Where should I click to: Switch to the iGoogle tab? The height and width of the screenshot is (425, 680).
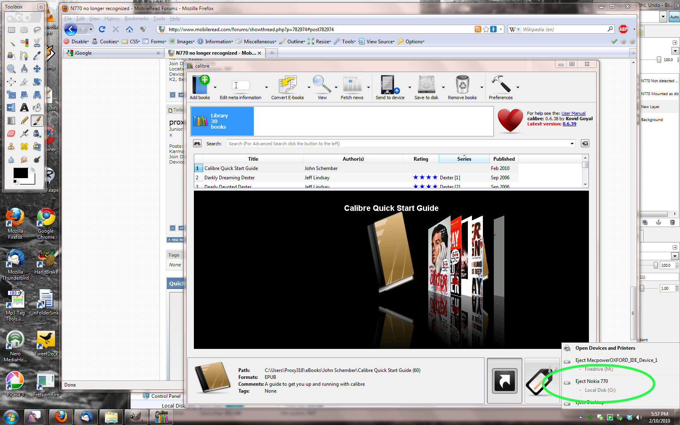(x=114, y=53)
